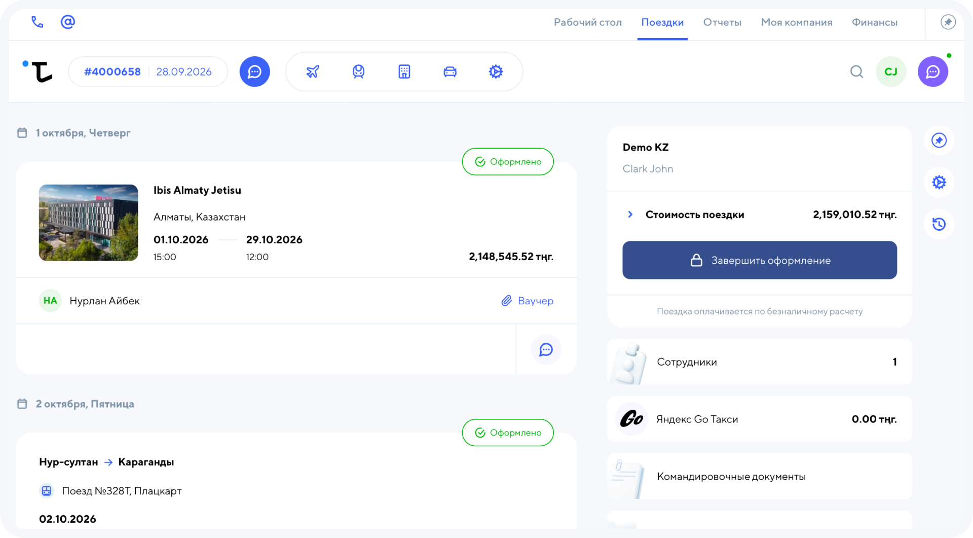Screen dimensions: 973x538
Task: Open search with the magnifier icon
Action: pos(856,71)
